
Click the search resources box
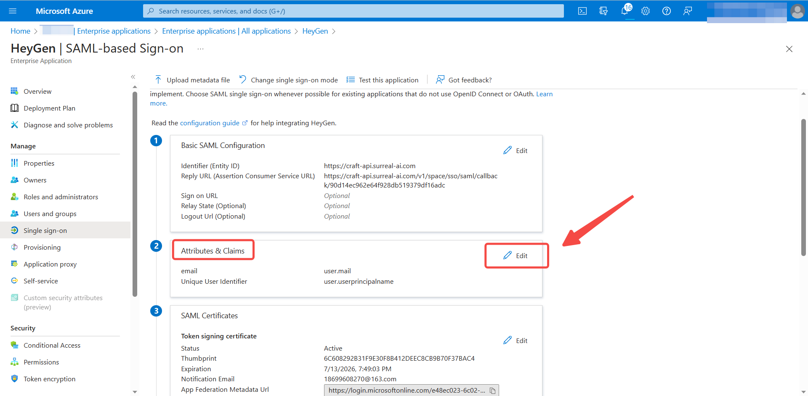tap(353, 11)
